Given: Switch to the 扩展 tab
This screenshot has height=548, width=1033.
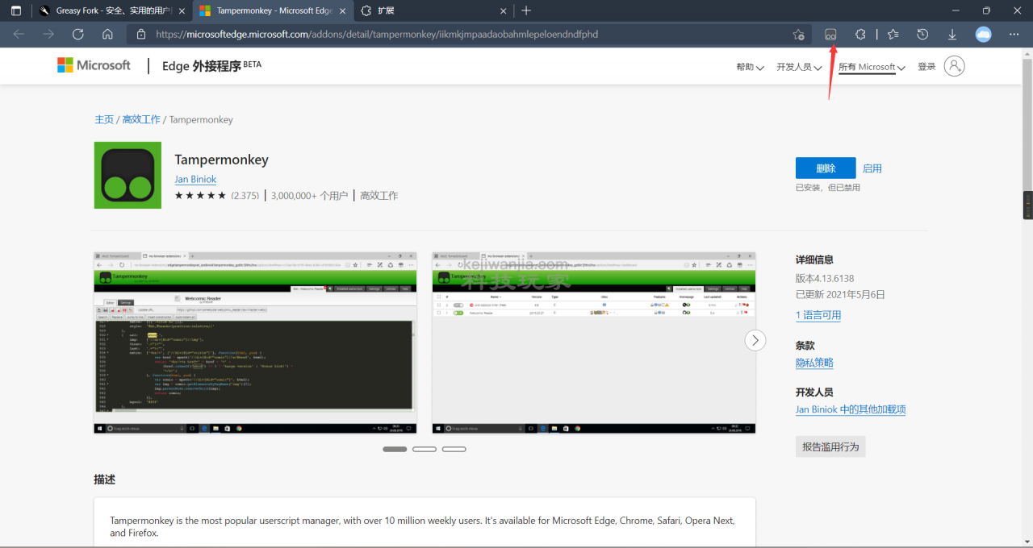Looking at the screenshot, I should (434, 11).
